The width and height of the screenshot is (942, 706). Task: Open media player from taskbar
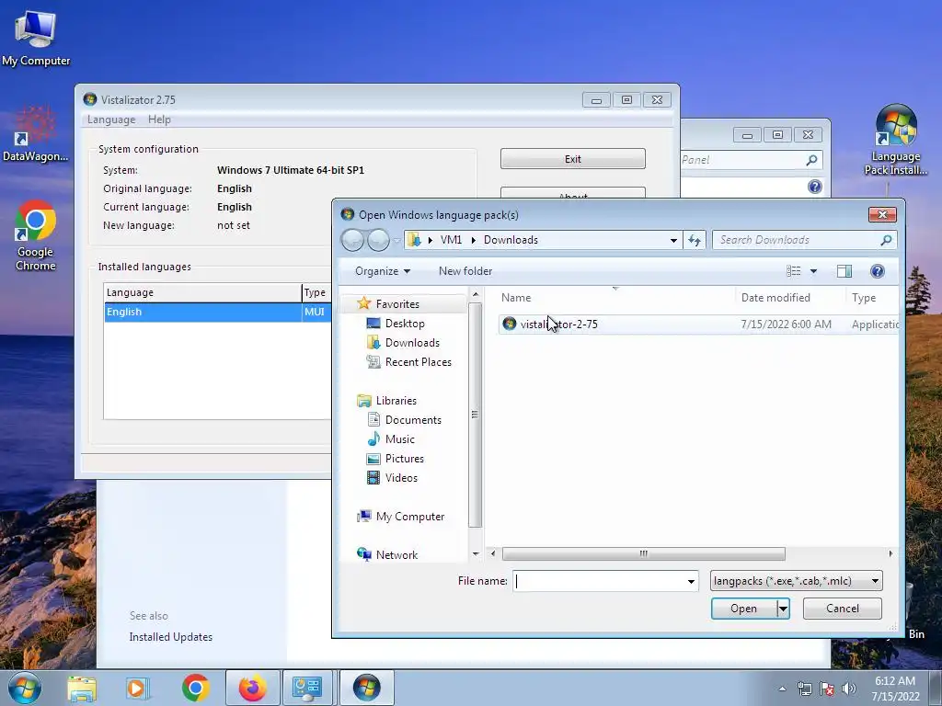point(136,688)
